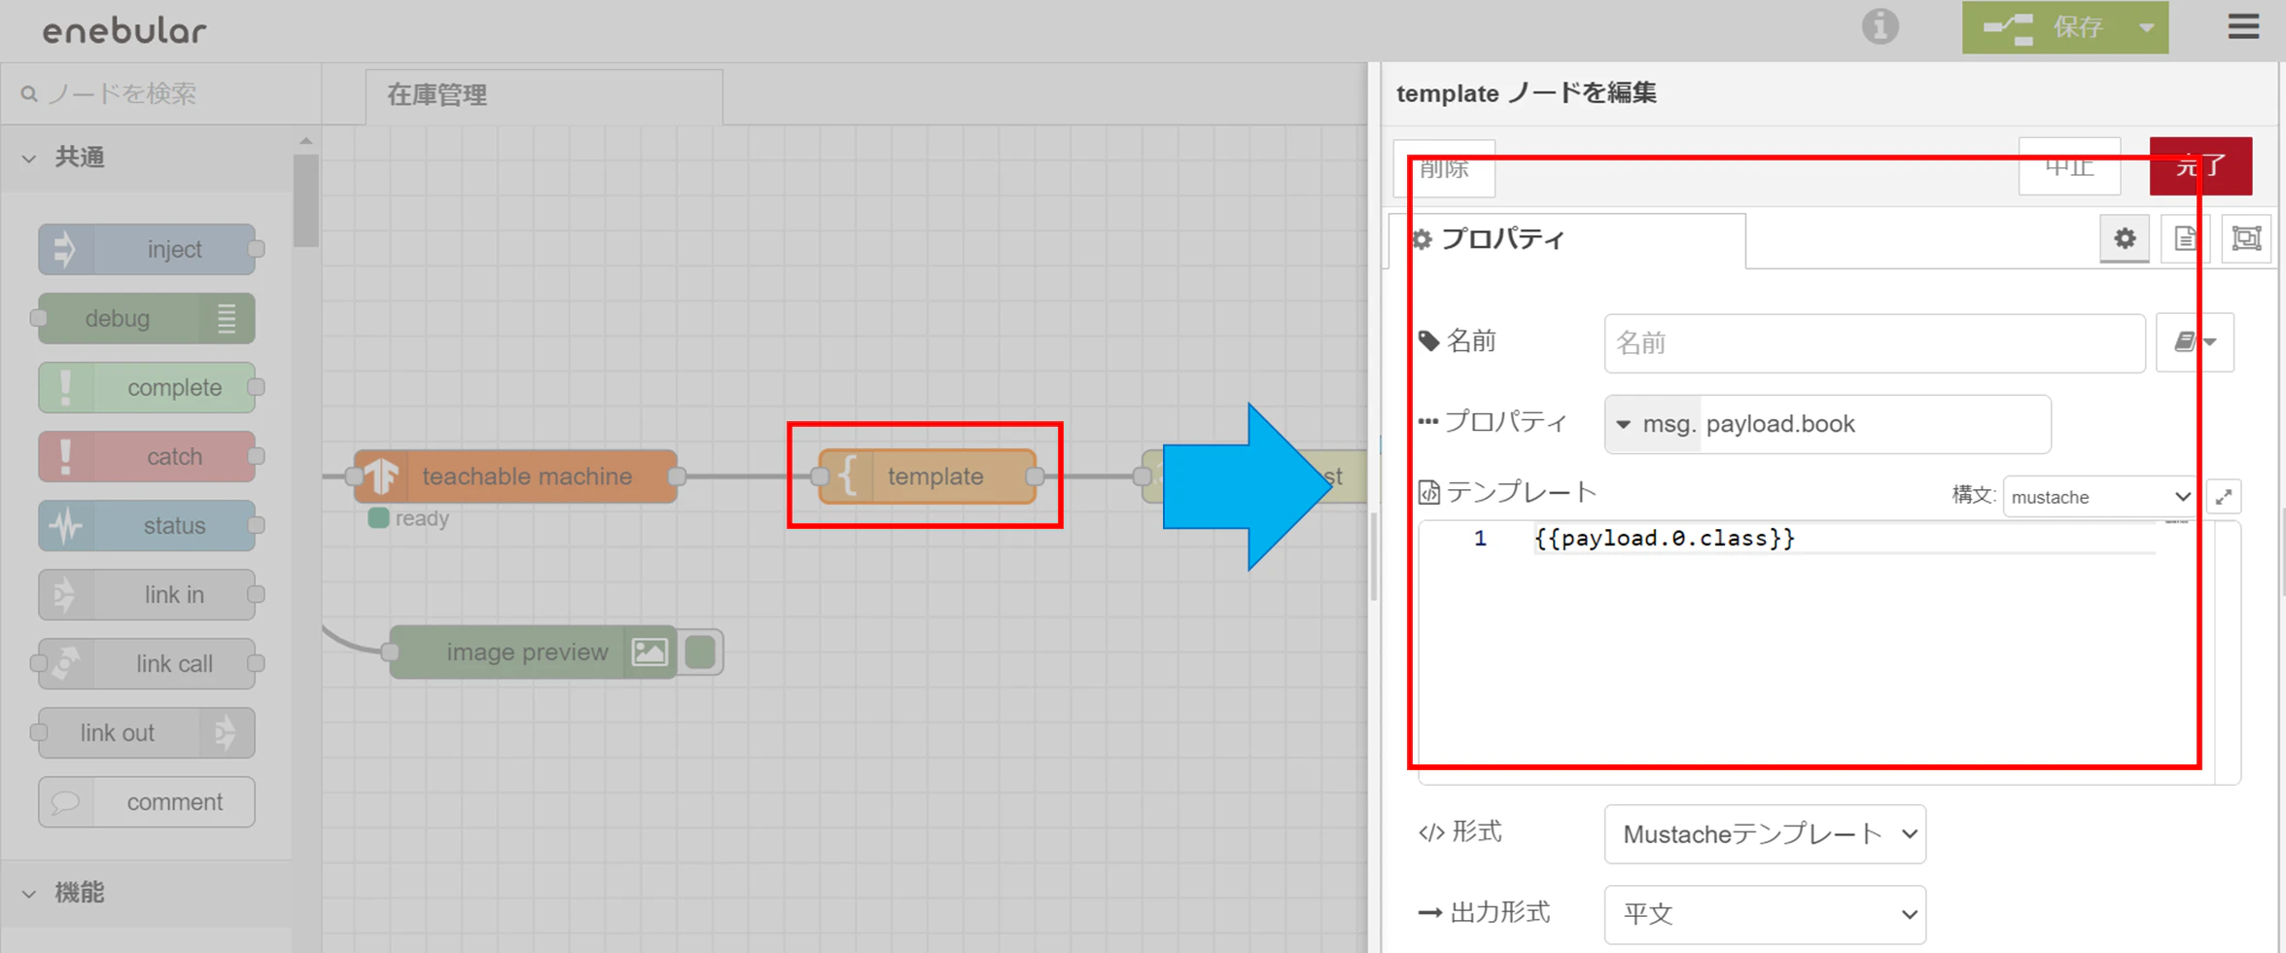
Task: Select the complete node in palette
Action: (x=147, y=387)
